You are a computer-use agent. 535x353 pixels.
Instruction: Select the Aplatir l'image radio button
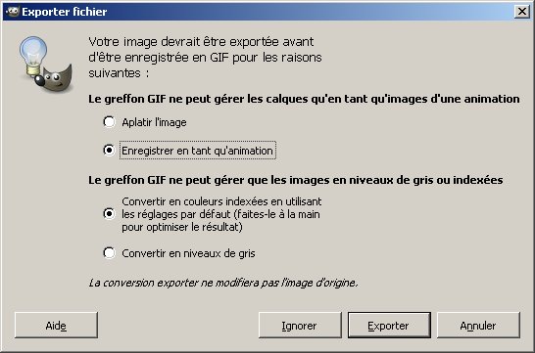109,122
